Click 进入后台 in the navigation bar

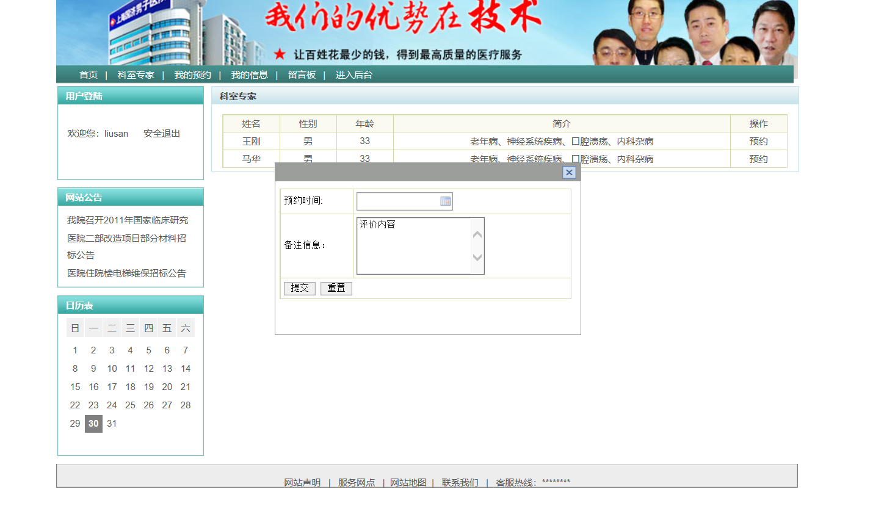[353, 75]
